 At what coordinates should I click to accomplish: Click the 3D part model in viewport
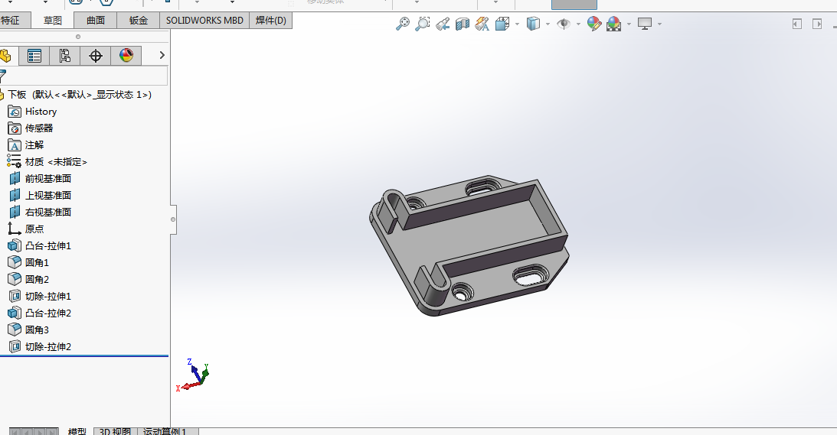point(469,245)
